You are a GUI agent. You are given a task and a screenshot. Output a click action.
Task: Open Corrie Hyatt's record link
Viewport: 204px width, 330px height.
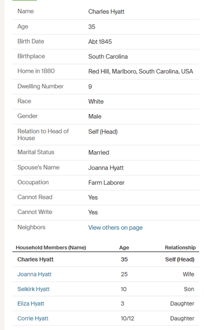pos(33,318)
